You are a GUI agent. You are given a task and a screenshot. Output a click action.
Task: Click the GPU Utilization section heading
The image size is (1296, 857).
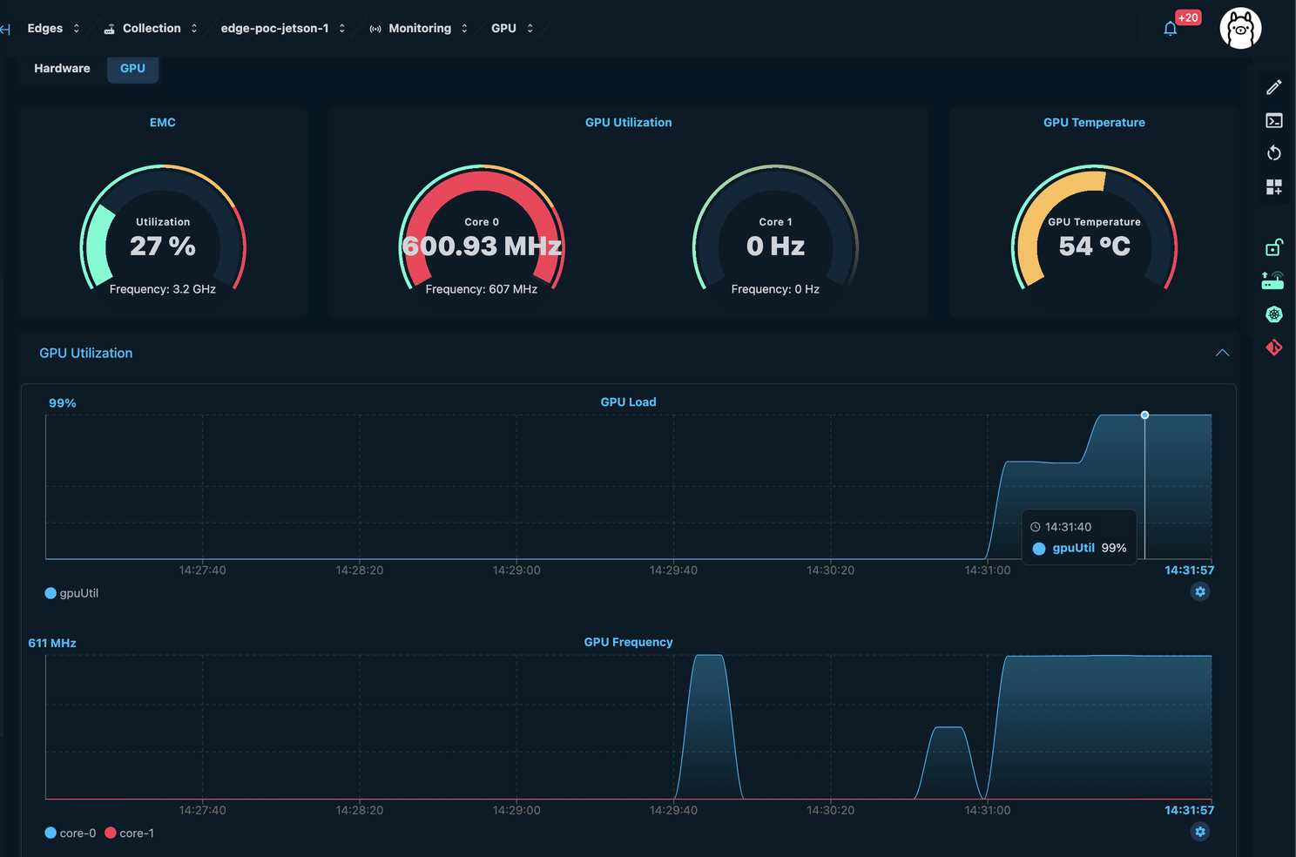[86, 353]
